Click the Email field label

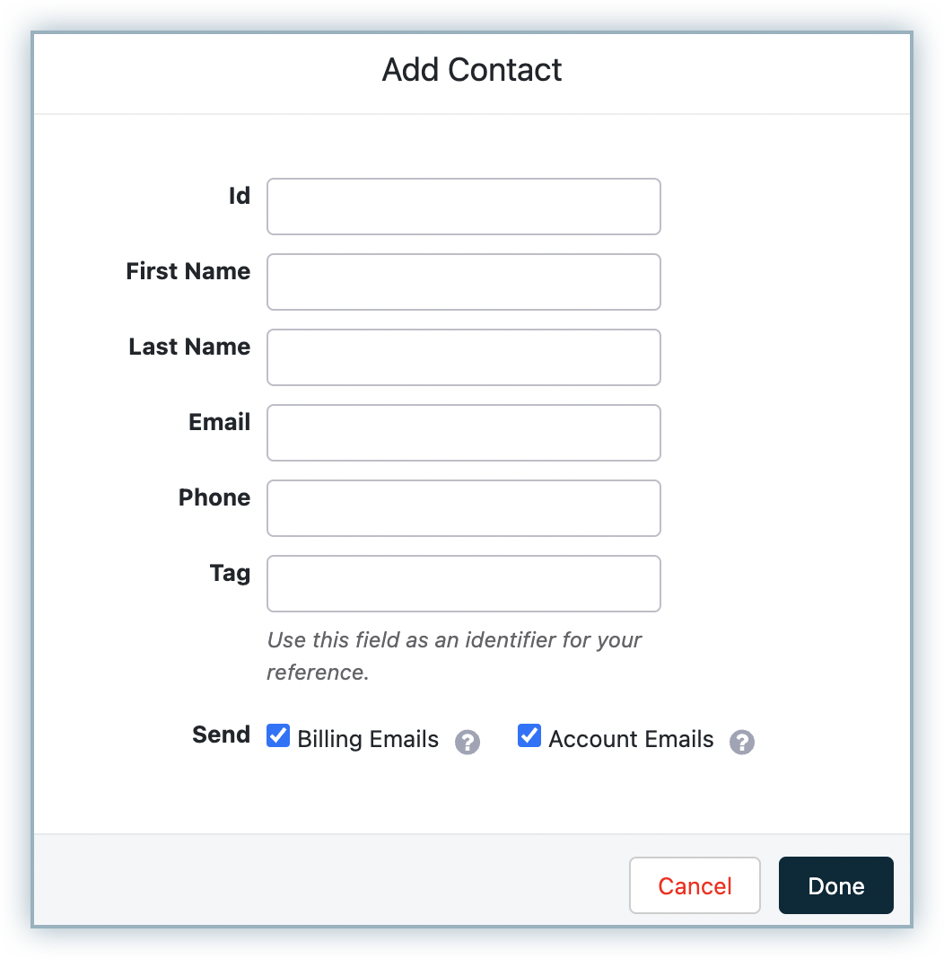[219, 422]
